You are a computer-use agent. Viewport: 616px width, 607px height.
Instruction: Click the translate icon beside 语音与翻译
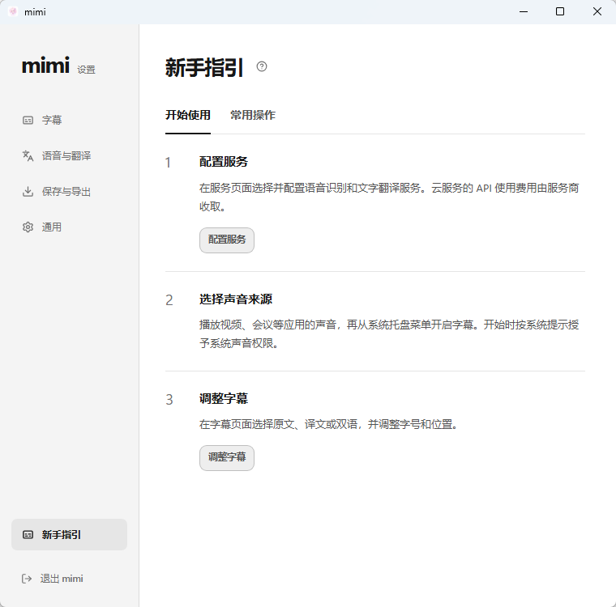click(x=28, y=155)
